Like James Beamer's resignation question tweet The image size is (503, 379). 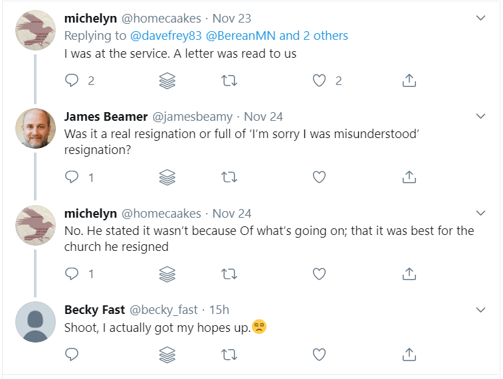(x=320, y=177)
